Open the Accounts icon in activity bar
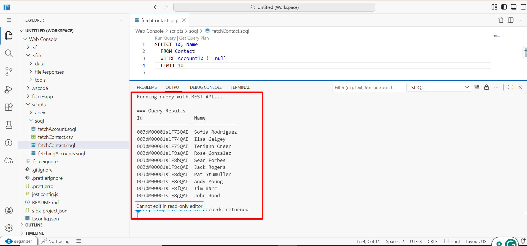Viewport: 527px width, 246px height. point(9,211)
